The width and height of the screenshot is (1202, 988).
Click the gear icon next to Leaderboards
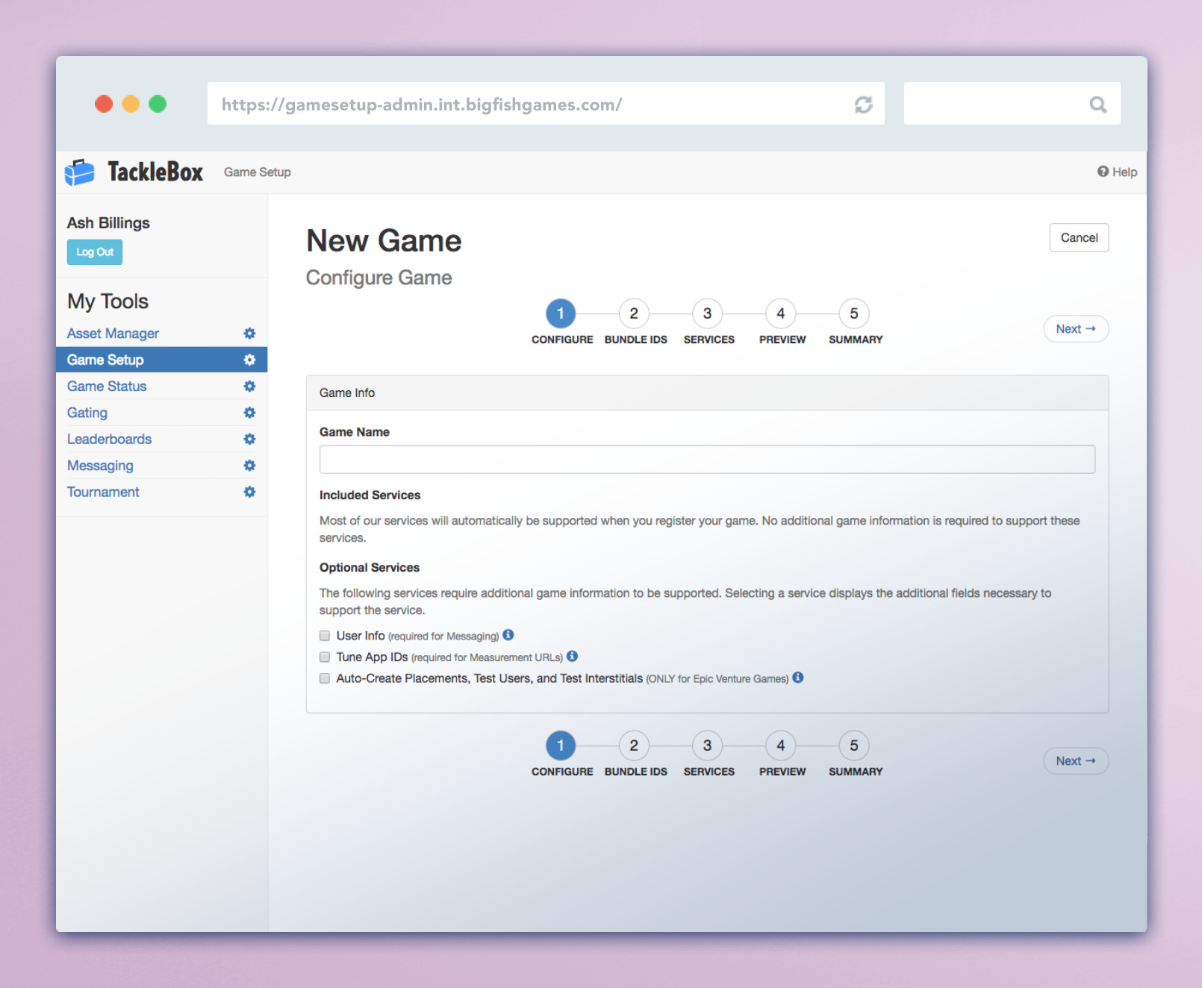(x=249, y=440)
